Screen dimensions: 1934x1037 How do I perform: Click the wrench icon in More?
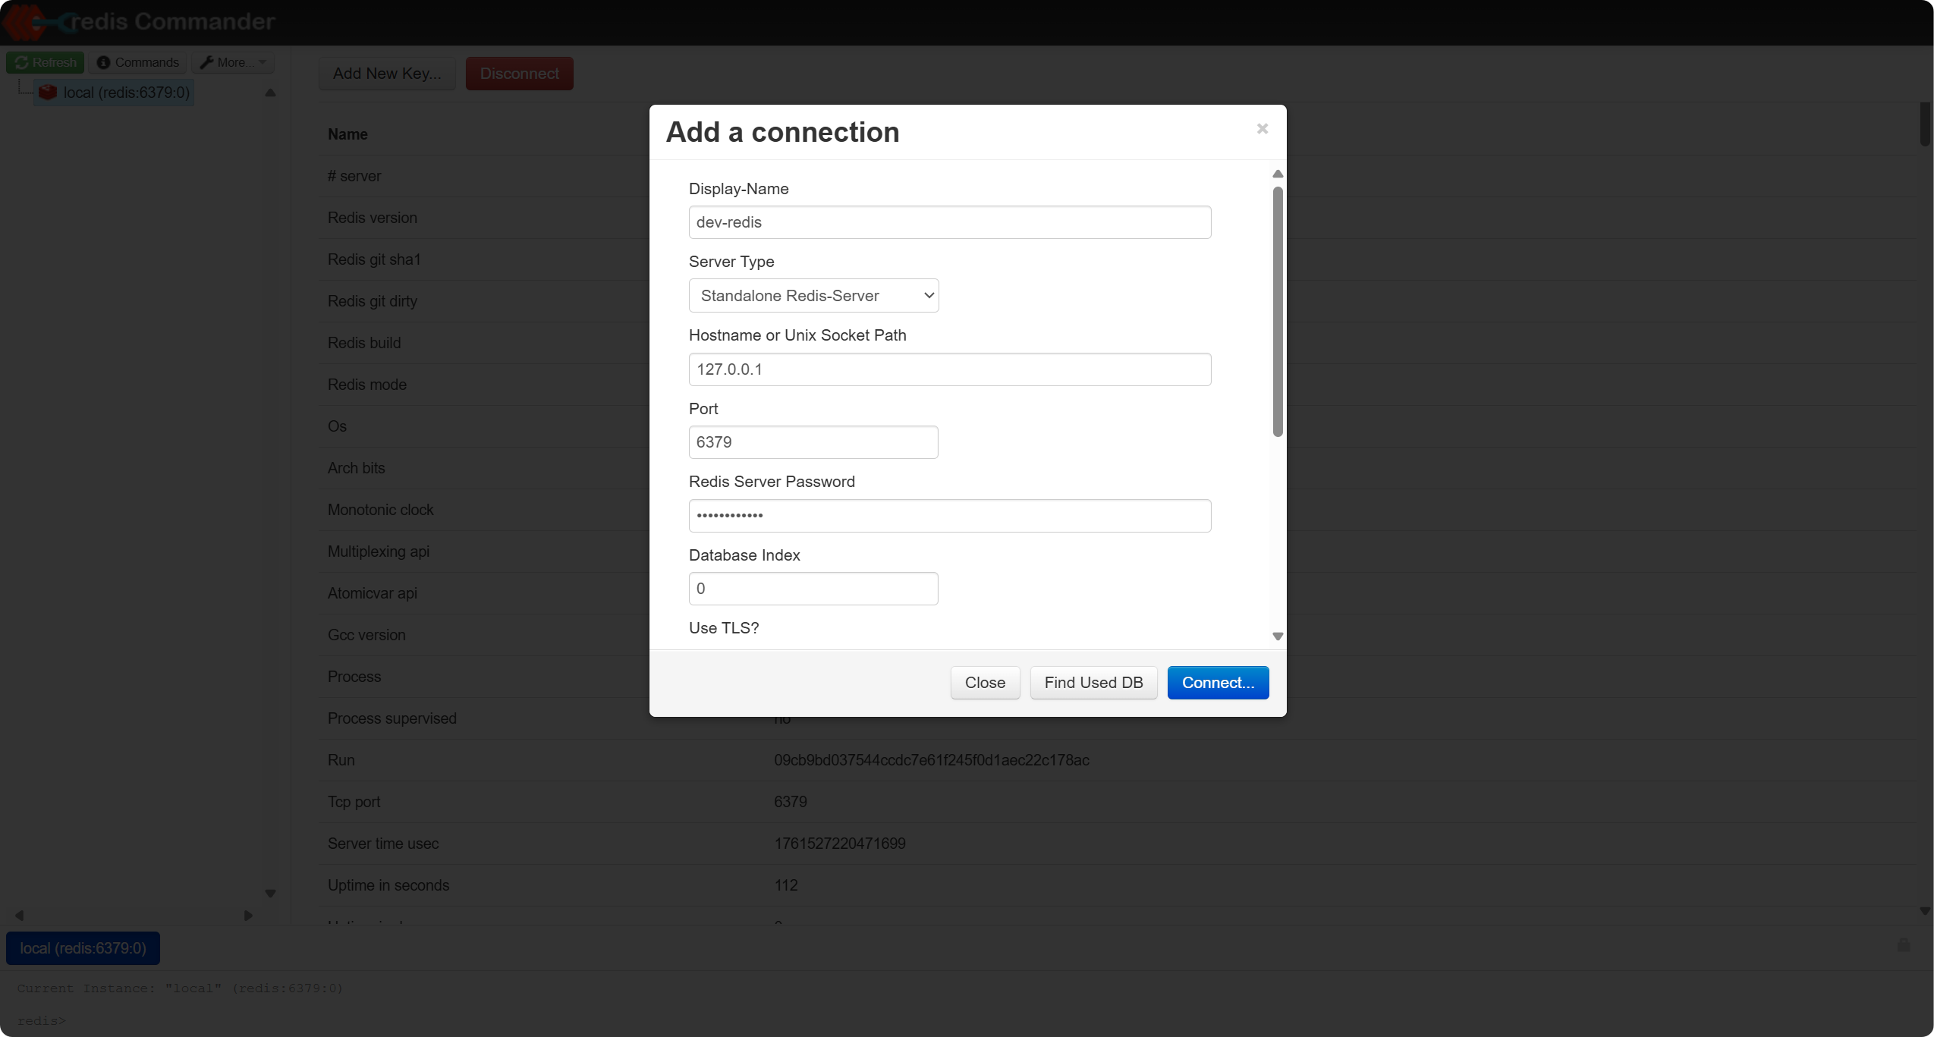pos(206,62)
